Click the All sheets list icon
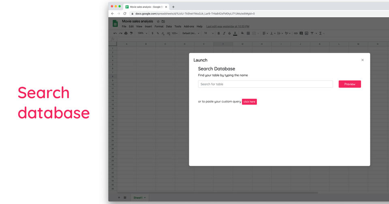Image resolution: width=389 pixels, height=204 pixels. click(125, 198)
